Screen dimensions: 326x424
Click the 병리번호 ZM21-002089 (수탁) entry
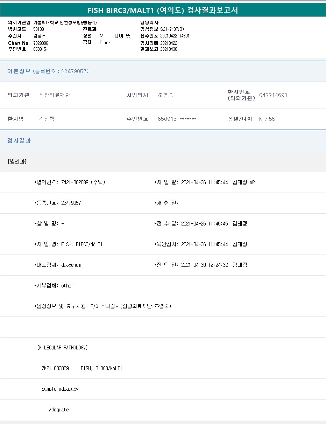tap(70, 182)
